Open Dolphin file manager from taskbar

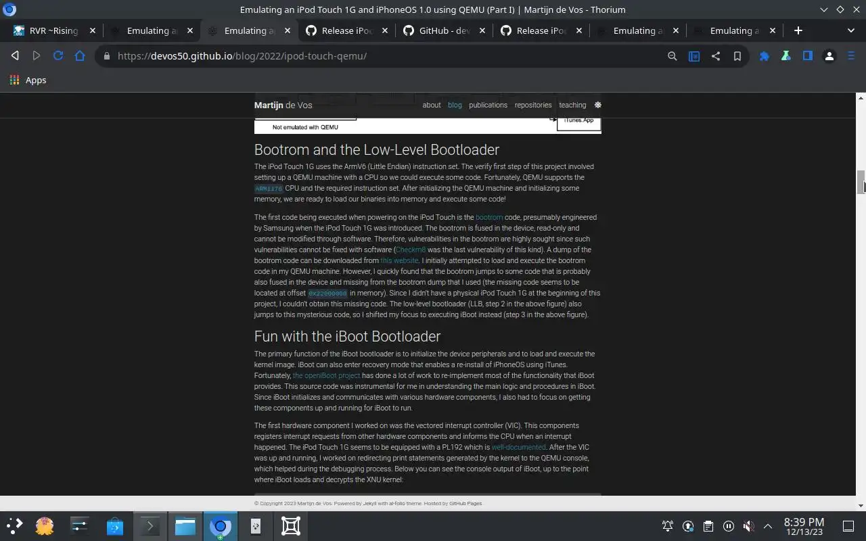click(185, 525)
